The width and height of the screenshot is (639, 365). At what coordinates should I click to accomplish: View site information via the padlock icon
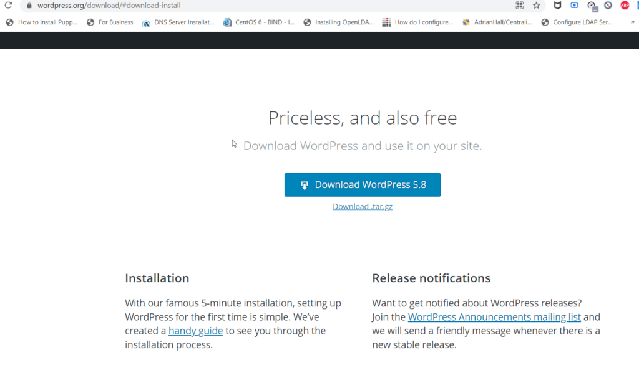point(29,6)
